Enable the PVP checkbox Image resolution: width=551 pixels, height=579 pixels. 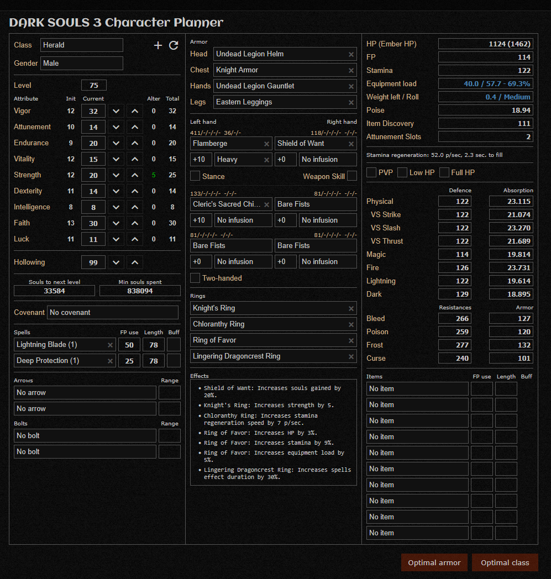pyautogui.click(x=371, y=172)
